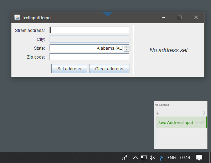The width and height of the screenshot is (211, 163).
Task: Click the Java icon in TextInputDemo title bar
Action: [17, 17]
